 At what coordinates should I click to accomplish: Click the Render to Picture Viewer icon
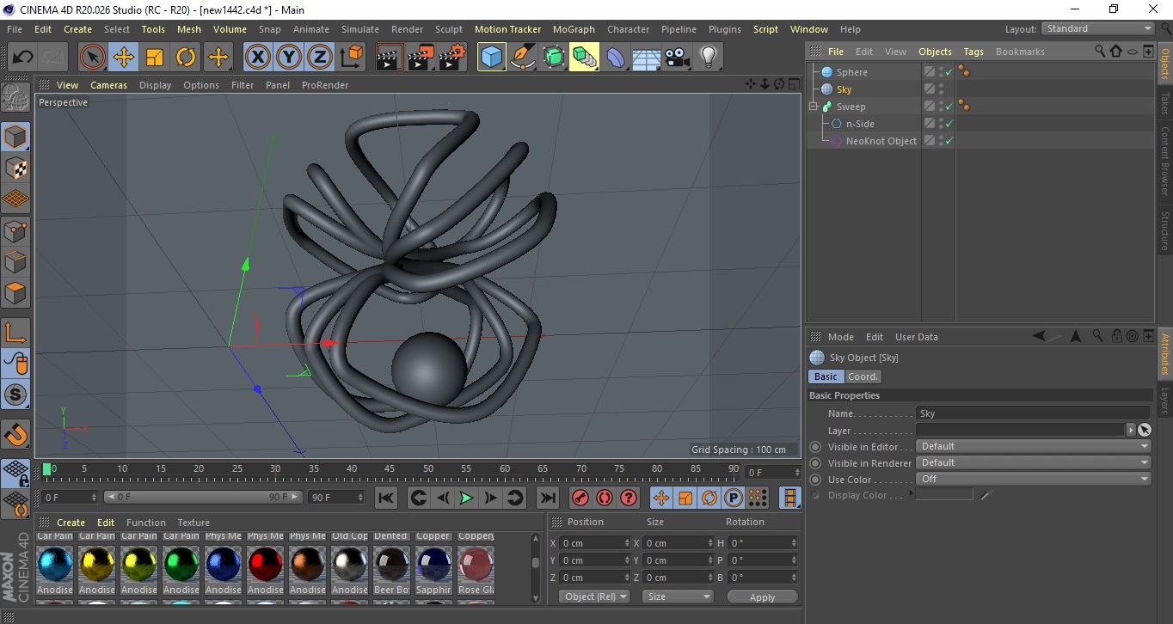(x=421, y=58)
